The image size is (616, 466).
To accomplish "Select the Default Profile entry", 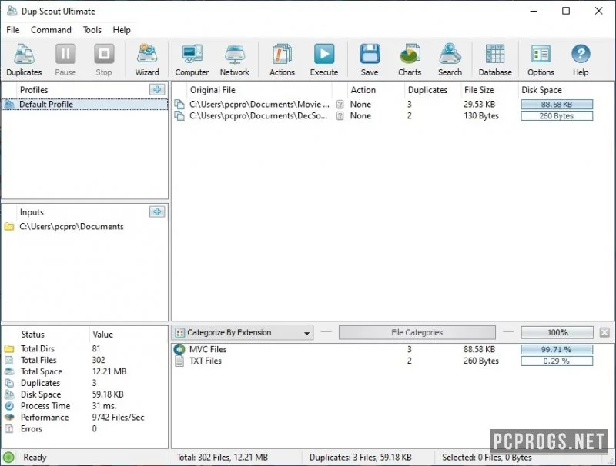I will point(85,105).
